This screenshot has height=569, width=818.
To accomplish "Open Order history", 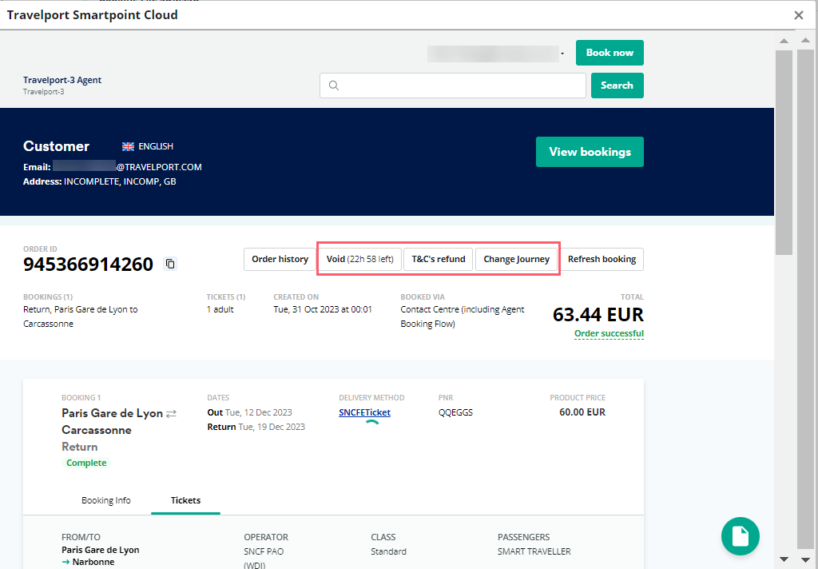I will point(280,259).
